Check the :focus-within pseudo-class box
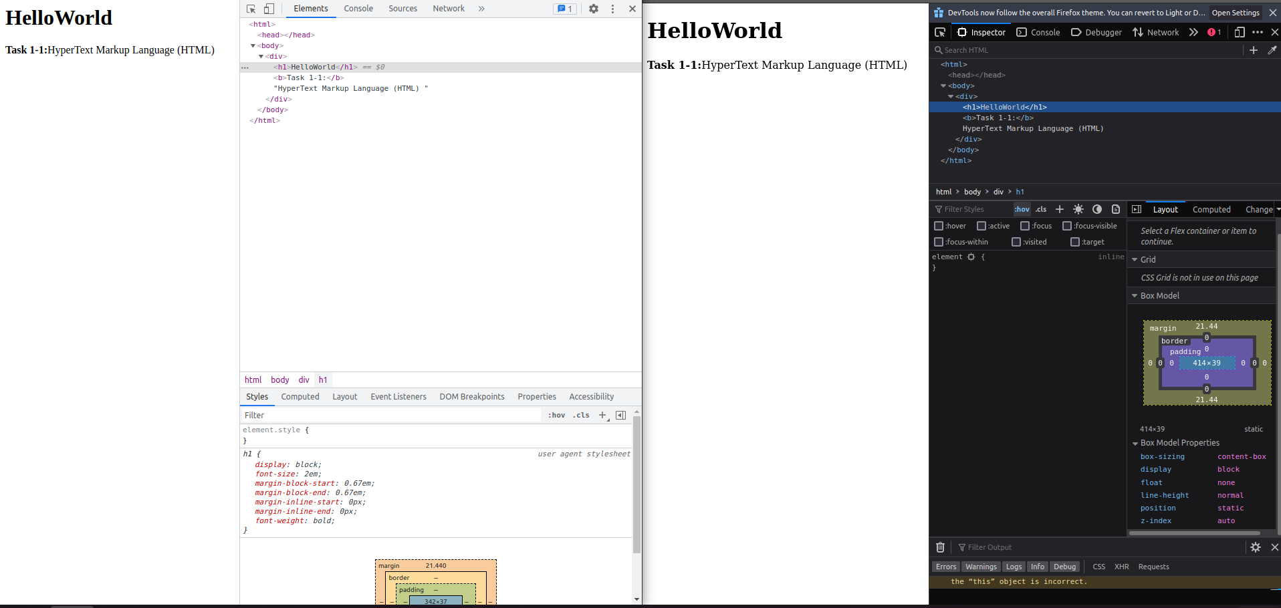This screenshot has height=608, width=1281. (939, 242)
